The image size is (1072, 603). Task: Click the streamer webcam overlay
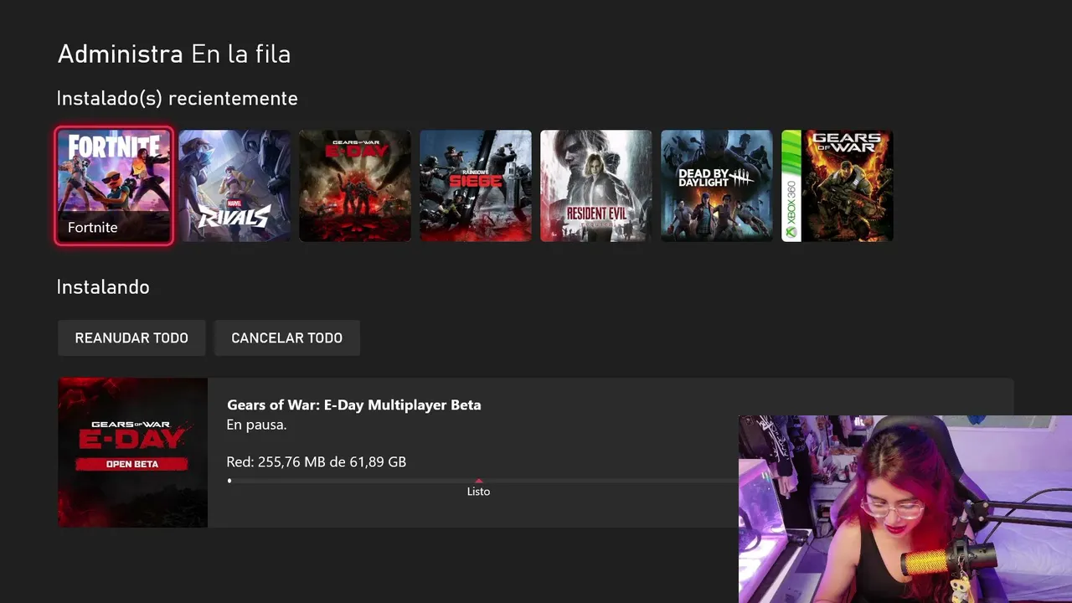pyautogui.click(x=905, y=509)
